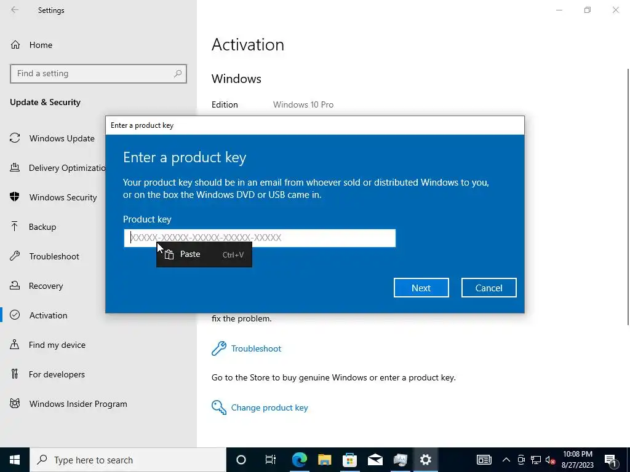Open For developers settings
The width and height of the screenshot is (630, 472).
tap(57, 374)
